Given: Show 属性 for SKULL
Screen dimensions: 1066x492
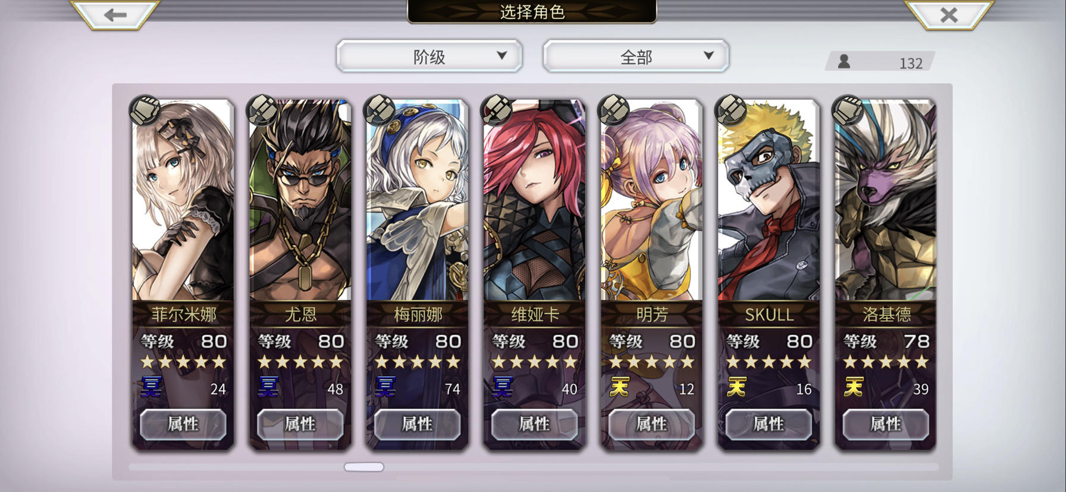Looking at the screenshot, I should pyautogui.click(x=769, y=424).
